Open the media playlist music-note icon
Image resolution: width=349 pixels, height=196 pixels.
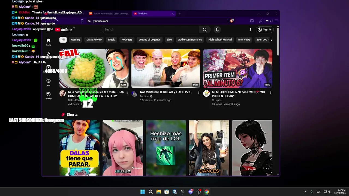coord(261,21)
